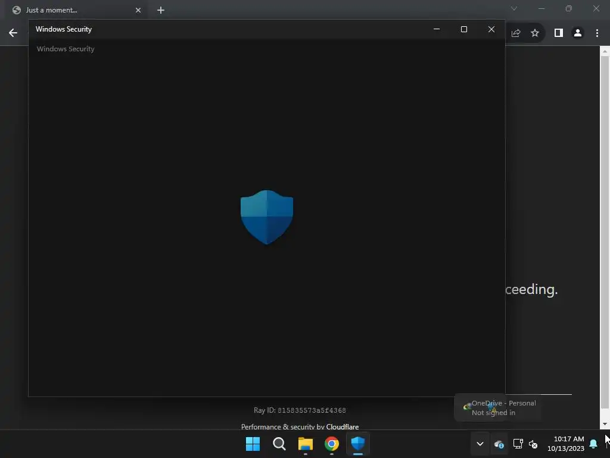
Task: Close the 'Just a moment...' tab
Action: (138, 10)
